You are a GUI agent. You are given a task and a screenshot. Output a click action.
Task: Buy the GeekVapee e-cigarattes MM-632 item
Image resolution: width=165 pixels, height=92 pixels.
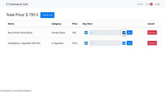(x=129, y=43)
